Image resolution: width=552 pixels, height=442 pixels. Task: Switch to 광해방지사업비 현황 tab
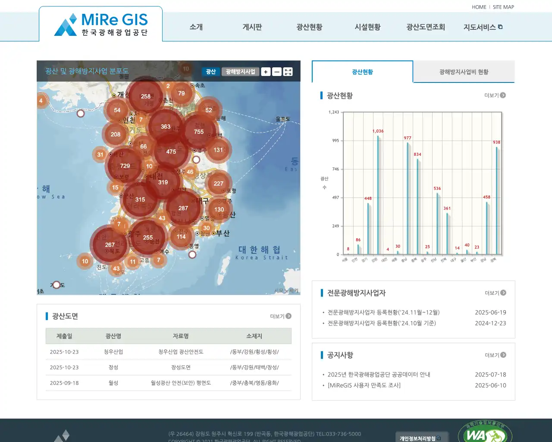pos(464,72)
